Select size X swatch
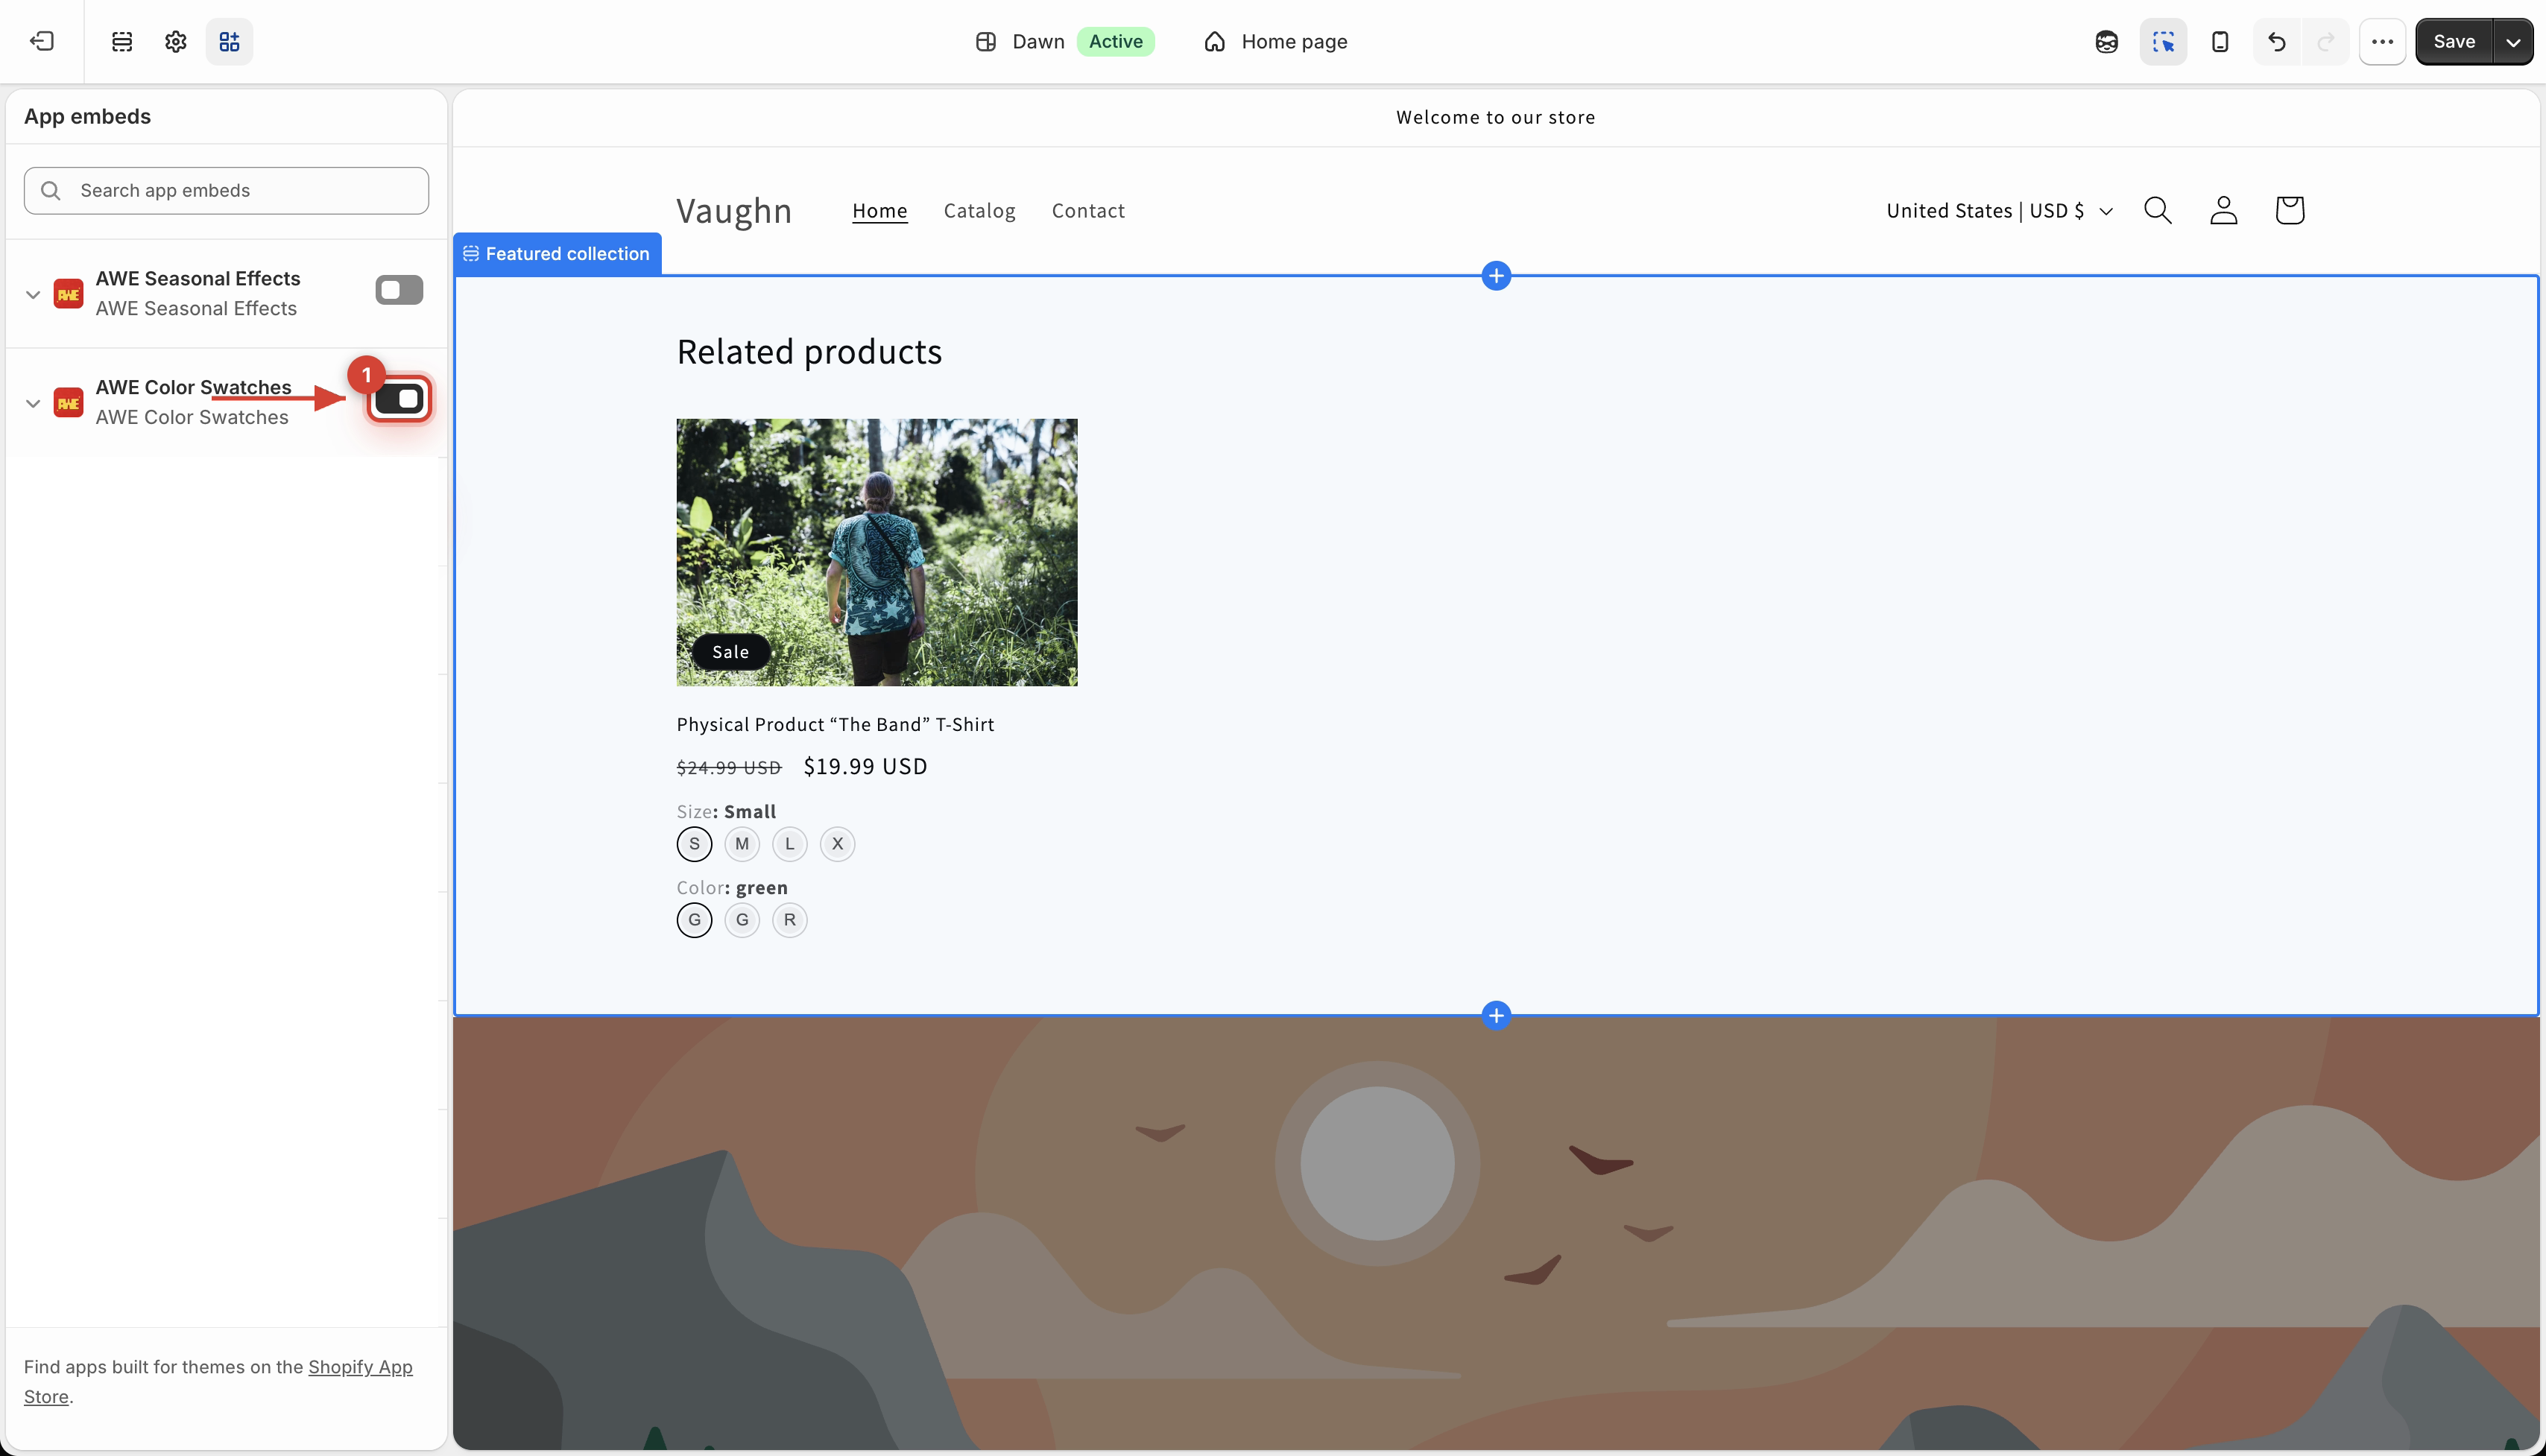Image resolution: width=2546 pixels, height=1456 pixels. [838, 843]
